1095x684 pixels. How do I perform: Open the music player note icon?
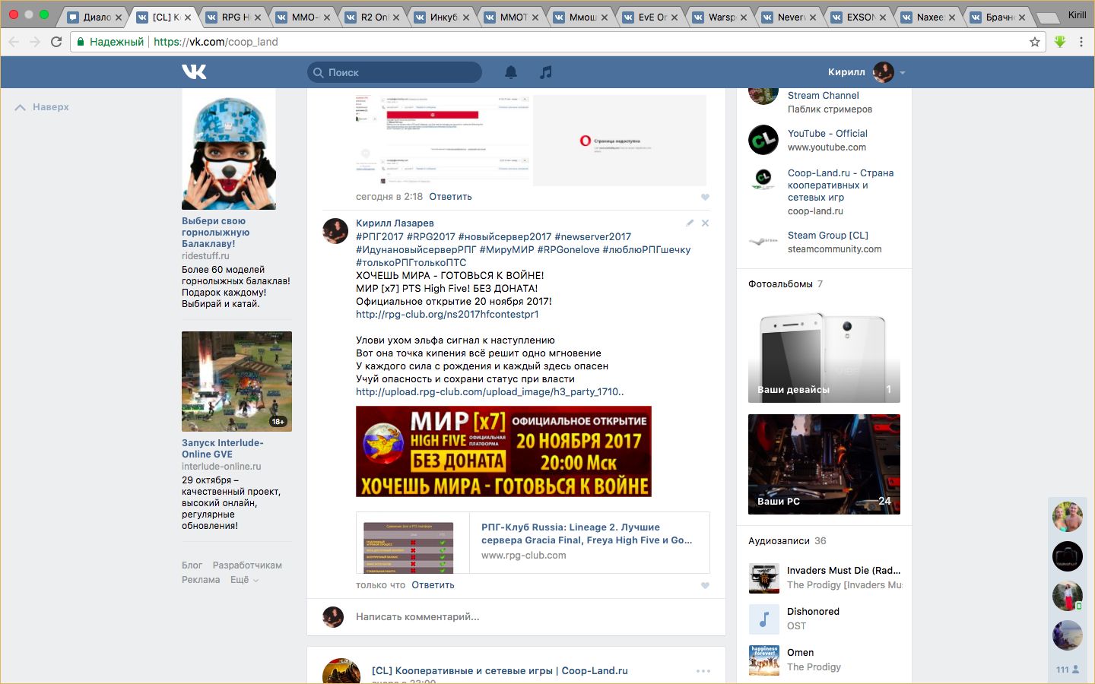[x=545, y=72]
